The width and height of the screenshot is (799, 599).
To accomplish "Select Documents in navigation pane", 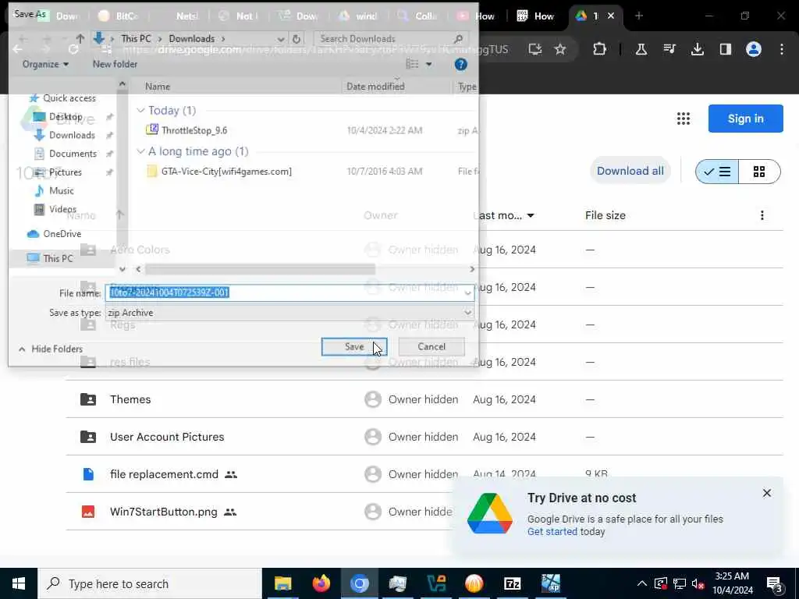I will tap(73, 154).
